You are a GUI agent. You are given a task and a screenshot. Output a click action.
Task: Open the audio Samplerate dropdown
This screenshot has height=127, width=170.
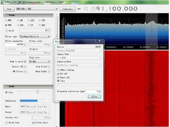(x=35, y=101)
